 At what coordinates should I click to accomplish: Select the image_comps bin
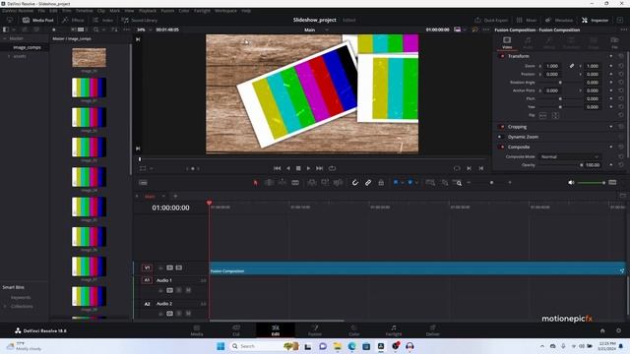(x=27, y=47)
